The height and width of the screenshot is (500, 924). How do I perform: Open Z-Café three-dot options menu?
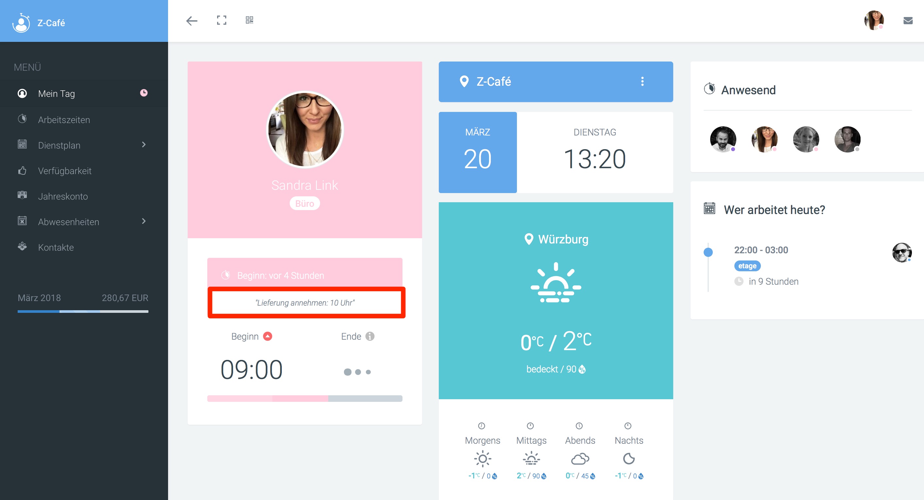point(642,81)
